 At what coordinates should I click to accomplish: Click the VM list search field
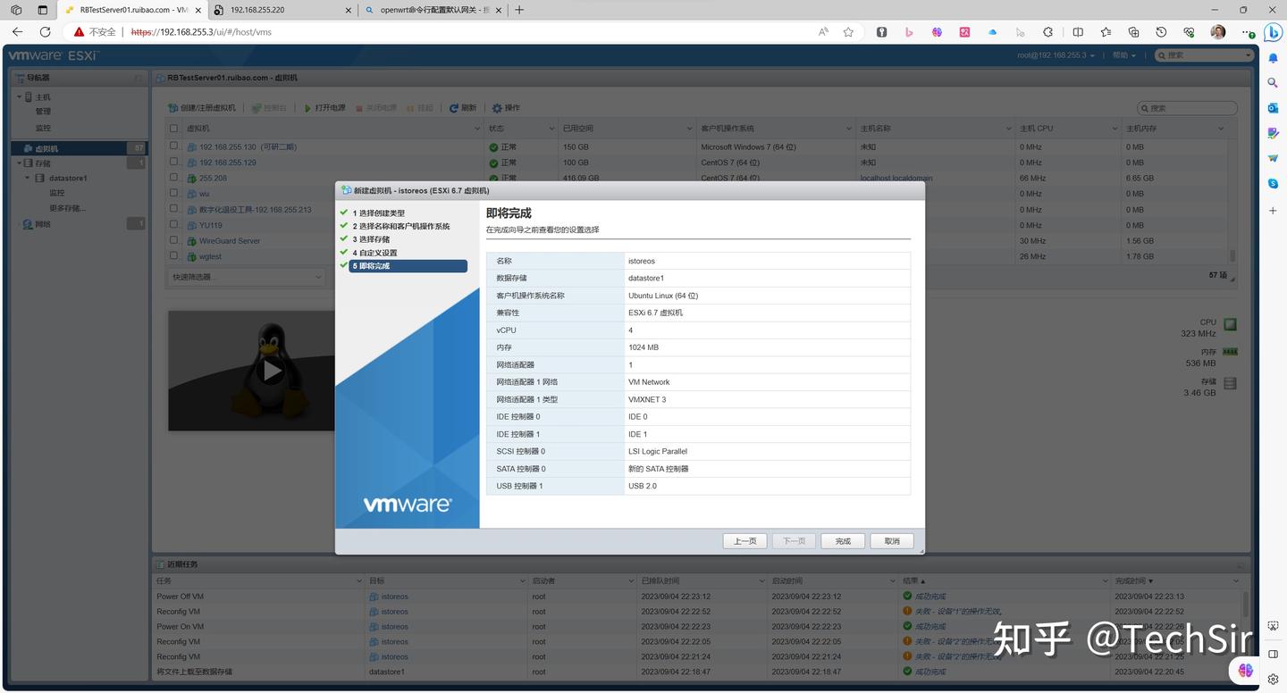[1187, 108]
